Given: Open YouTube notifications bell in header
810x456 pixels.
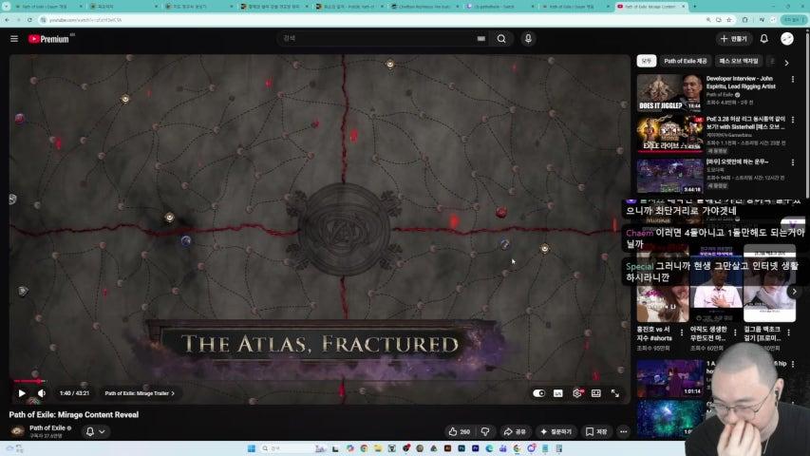Looking at the screenshot, I should [764, 39].
